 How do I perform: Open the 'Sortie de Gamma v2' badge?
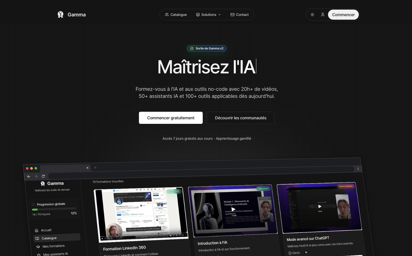tap(207, 48)
